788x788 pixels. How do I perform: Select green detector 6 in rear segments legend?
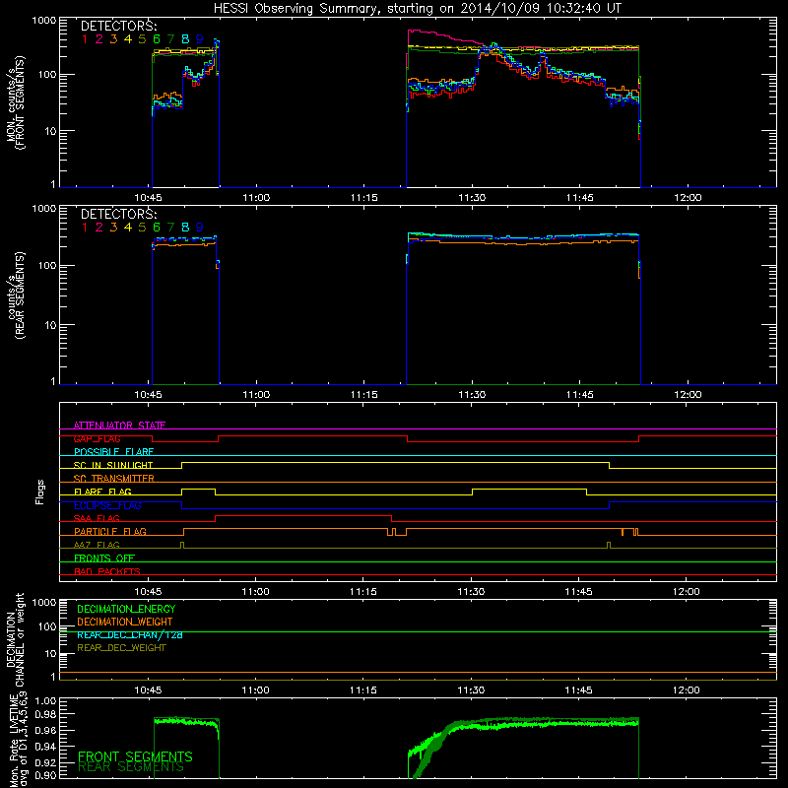157,228
